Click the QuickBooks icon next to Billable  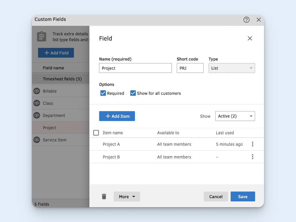pyautogui.click(x=37, y=91)
